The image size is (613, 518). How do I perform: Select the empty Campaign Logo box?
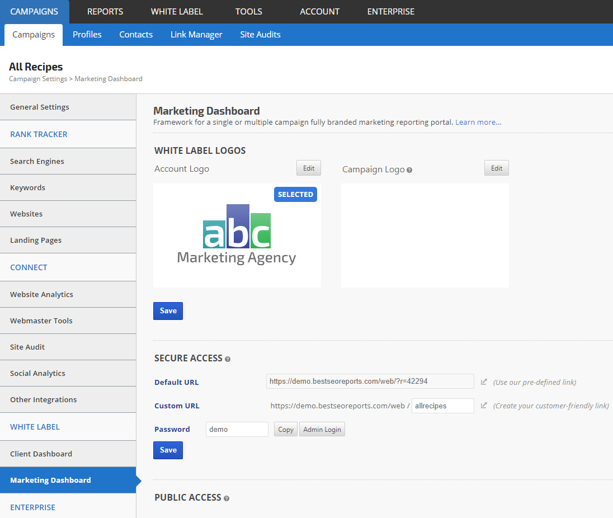(425, 236)
